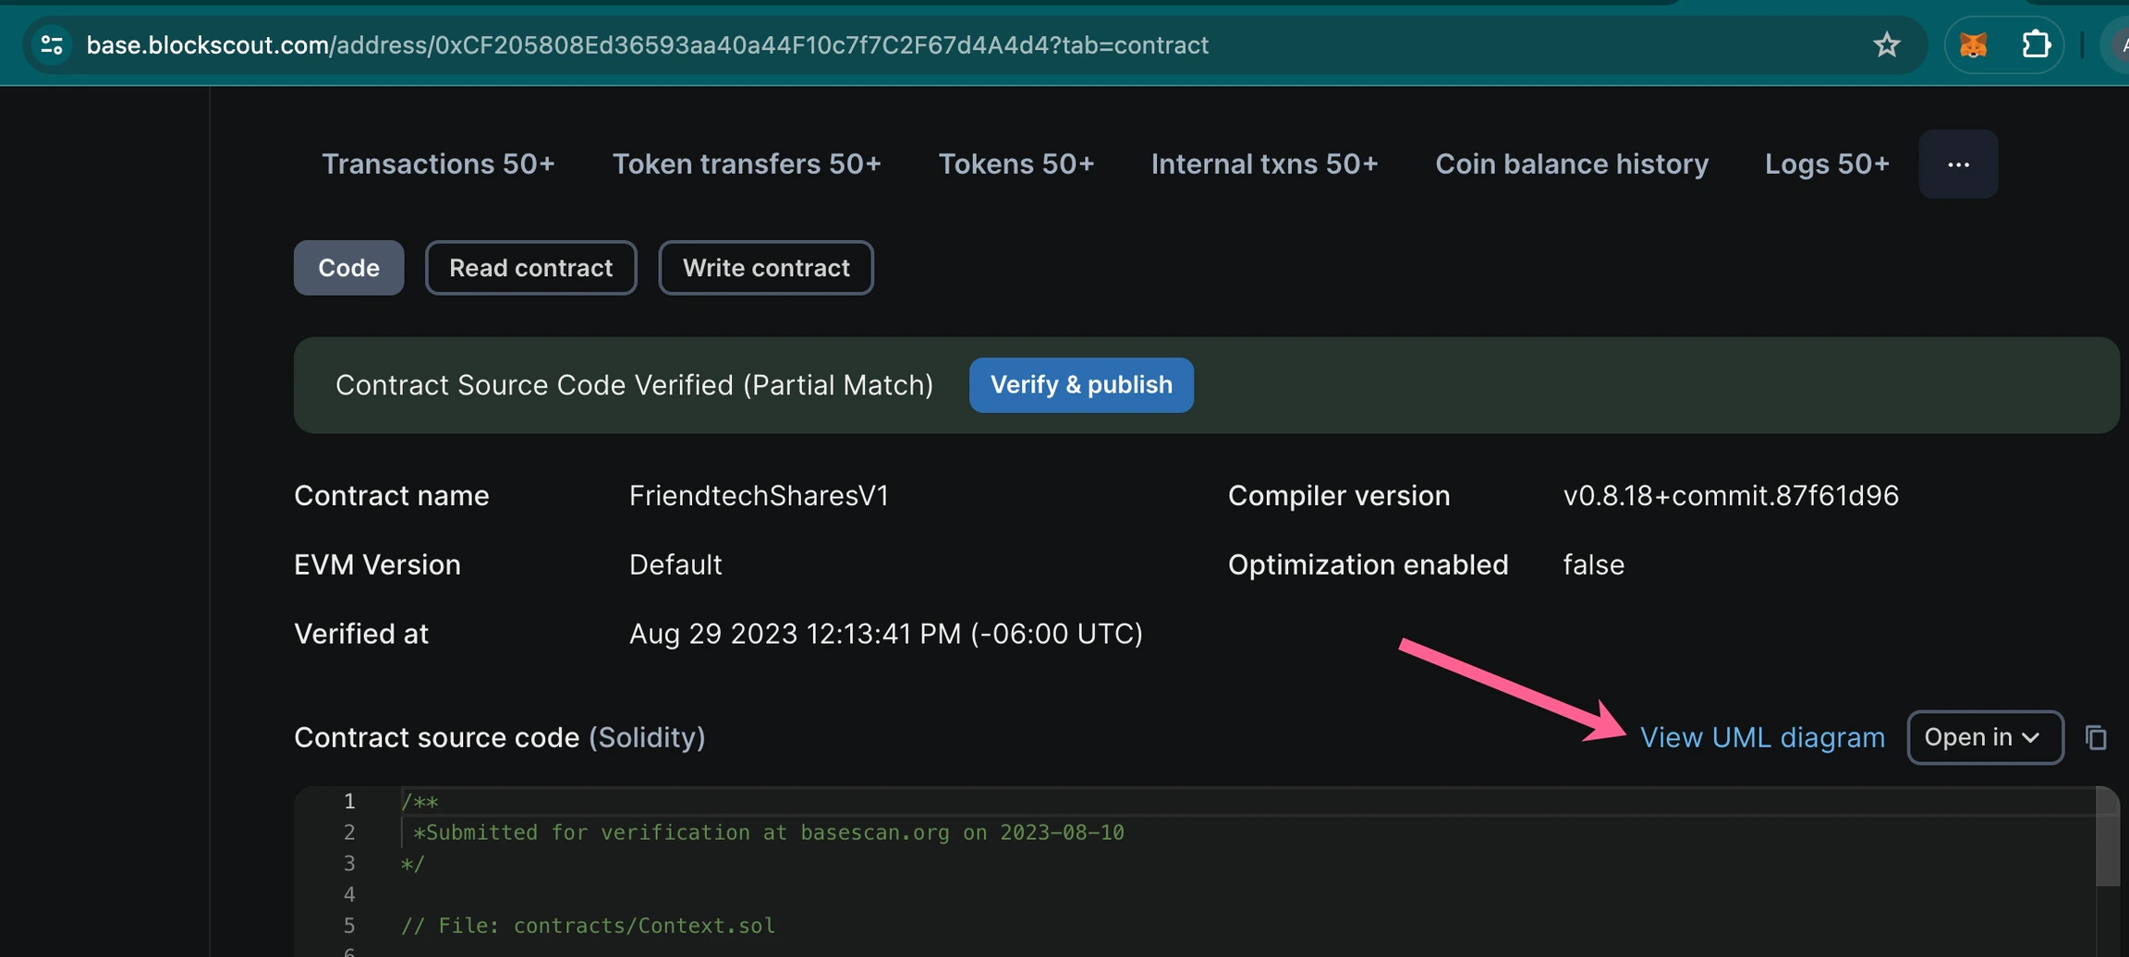Select the Code sub-tab

[x=348, y=268]
